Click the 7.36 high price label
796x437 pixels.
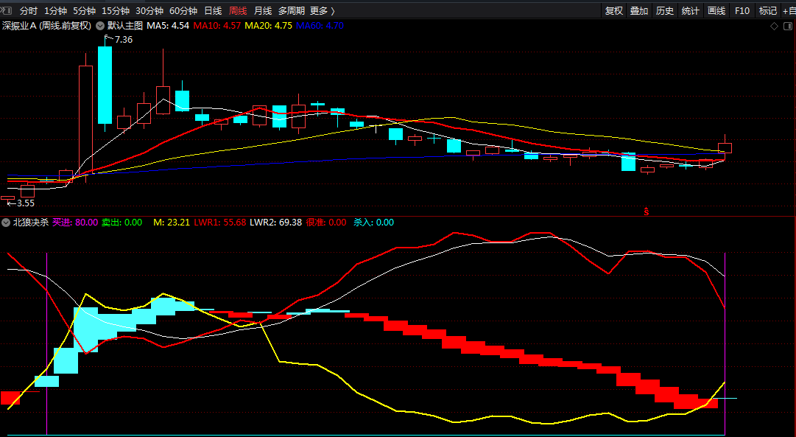(x=124, y=40)
